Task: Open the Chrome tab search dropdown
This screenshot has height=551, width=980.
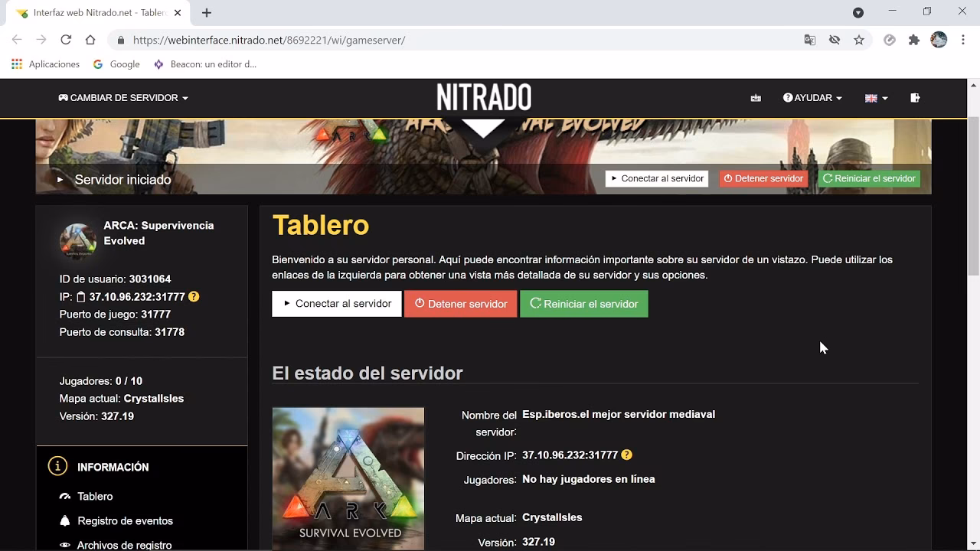Action: click(858, 12)
